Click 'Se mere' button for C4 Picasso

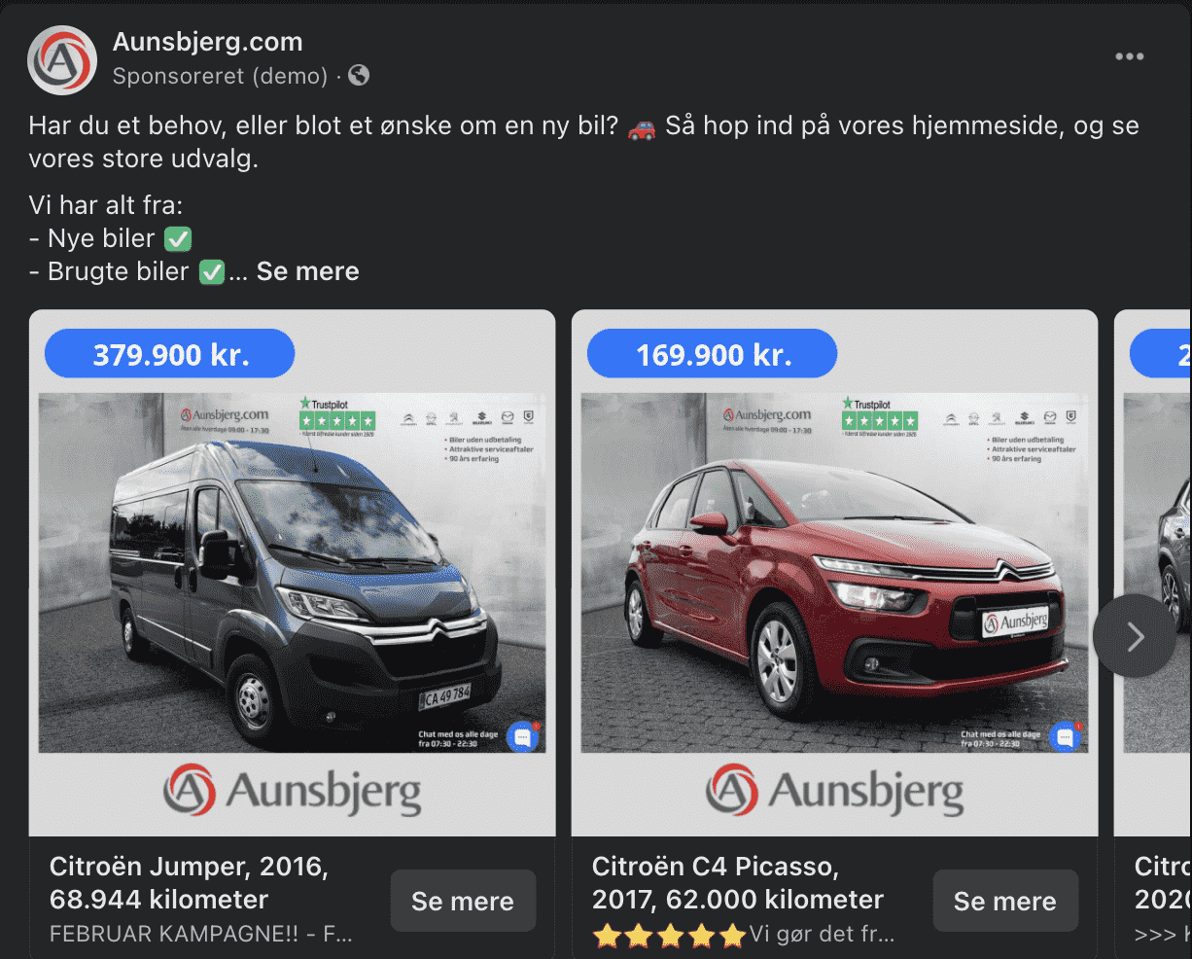click(1005, 901)
